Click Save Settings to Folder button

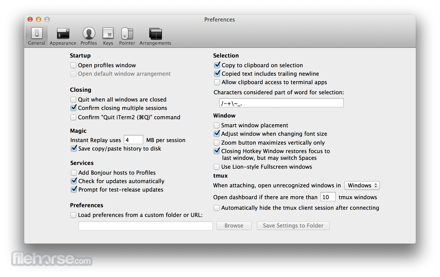coord(293,226)
